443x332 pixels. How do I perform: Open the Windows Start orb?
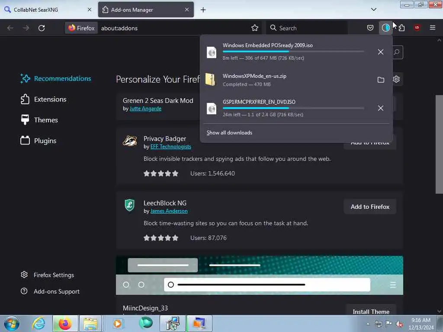pyautogui.click(x=12, y=323)
